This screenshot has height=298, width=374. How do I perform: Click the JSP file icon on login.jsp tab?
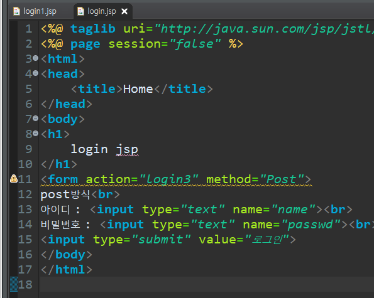pos(80,11)
